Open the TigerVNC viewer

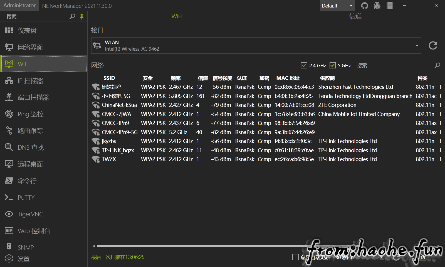click(30, 214)
